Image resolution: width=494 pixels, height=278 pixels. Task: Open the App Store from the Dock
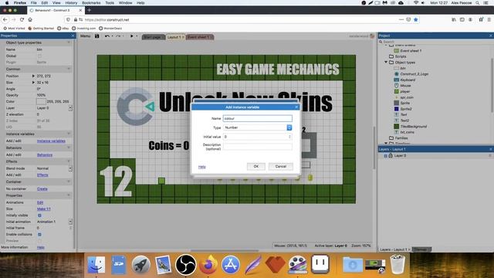pyautogui.click(x=231, y=264)
